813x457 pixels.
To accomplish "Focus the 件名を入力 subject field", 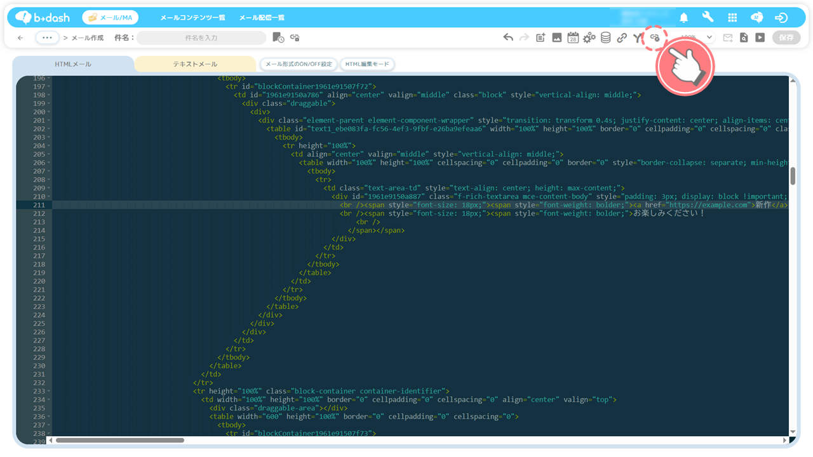I will point(201,37).
